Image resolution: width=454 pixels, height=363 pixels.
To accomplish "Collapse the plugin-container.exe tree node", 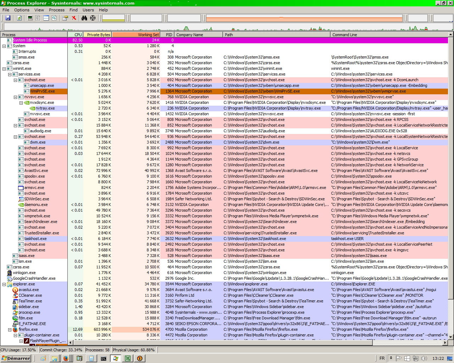I will (16, 335).
